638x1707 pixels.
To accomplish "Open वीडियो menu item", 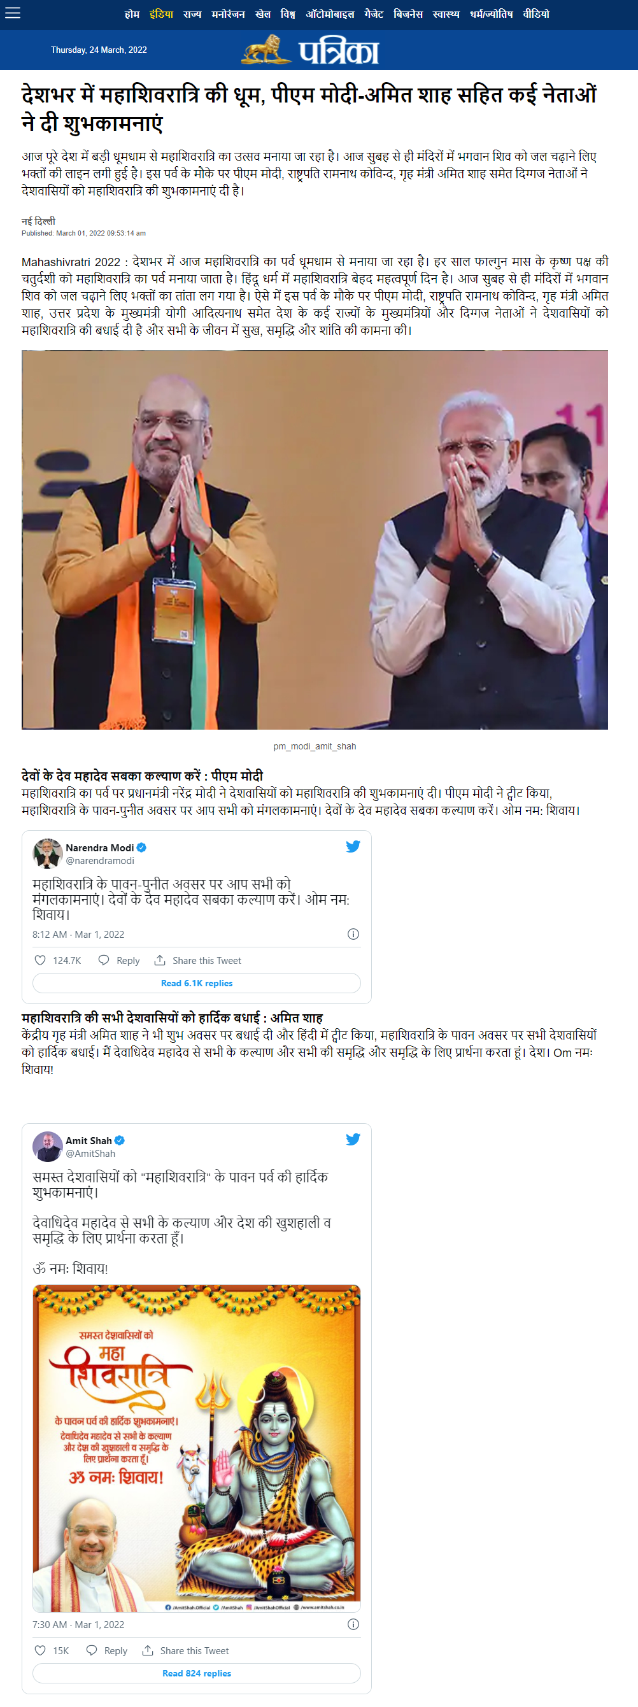I will pos(536,14).
